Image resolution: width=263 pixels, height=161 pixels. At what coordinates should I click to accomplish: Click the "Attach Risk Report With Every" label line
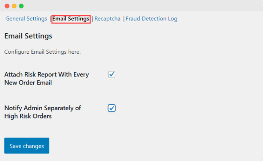pos(46,75)
